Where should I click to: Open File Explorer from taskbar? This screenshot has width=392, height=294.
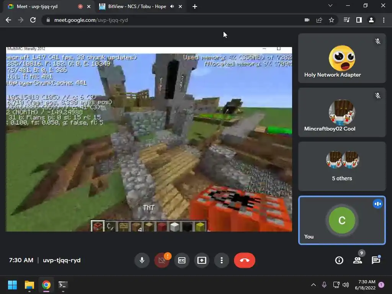pos(29,285)
